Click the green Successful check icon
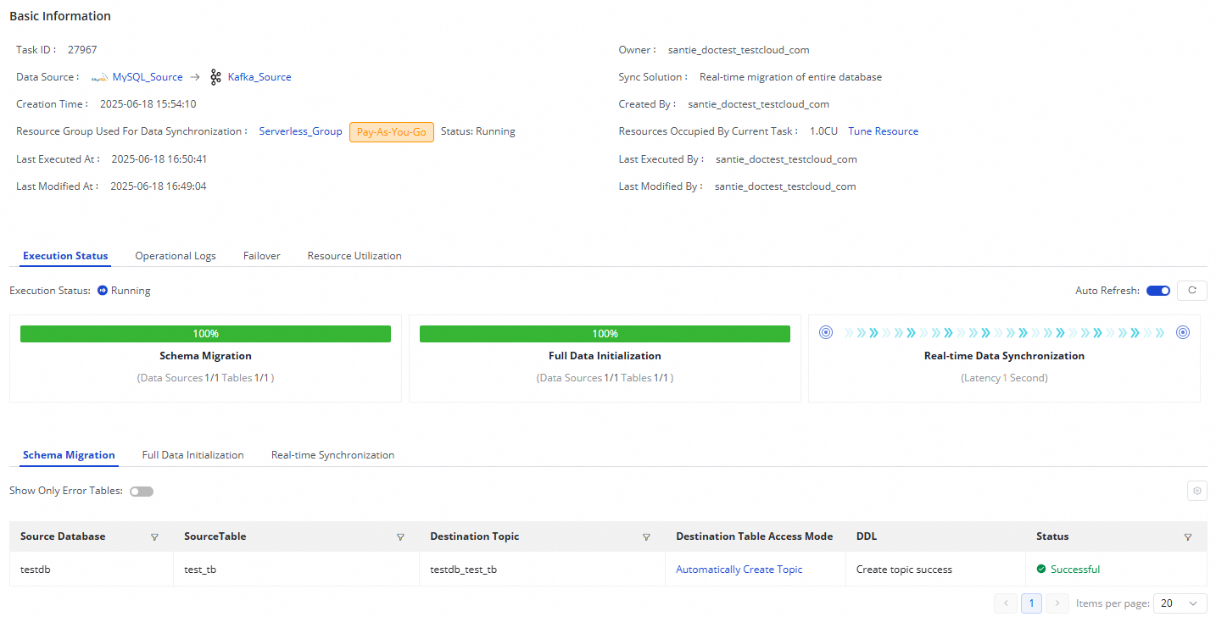 pyautogui.click(x=1041, y=570)
